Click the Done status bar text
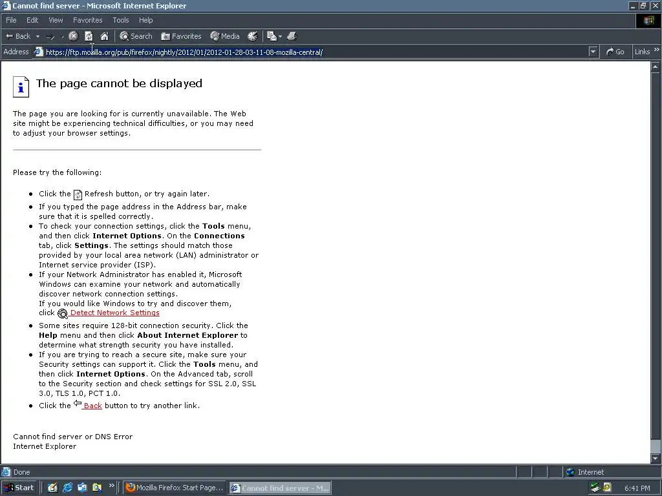Image resolution: width=662 pixels, height=496 pixels. [21, 472]
